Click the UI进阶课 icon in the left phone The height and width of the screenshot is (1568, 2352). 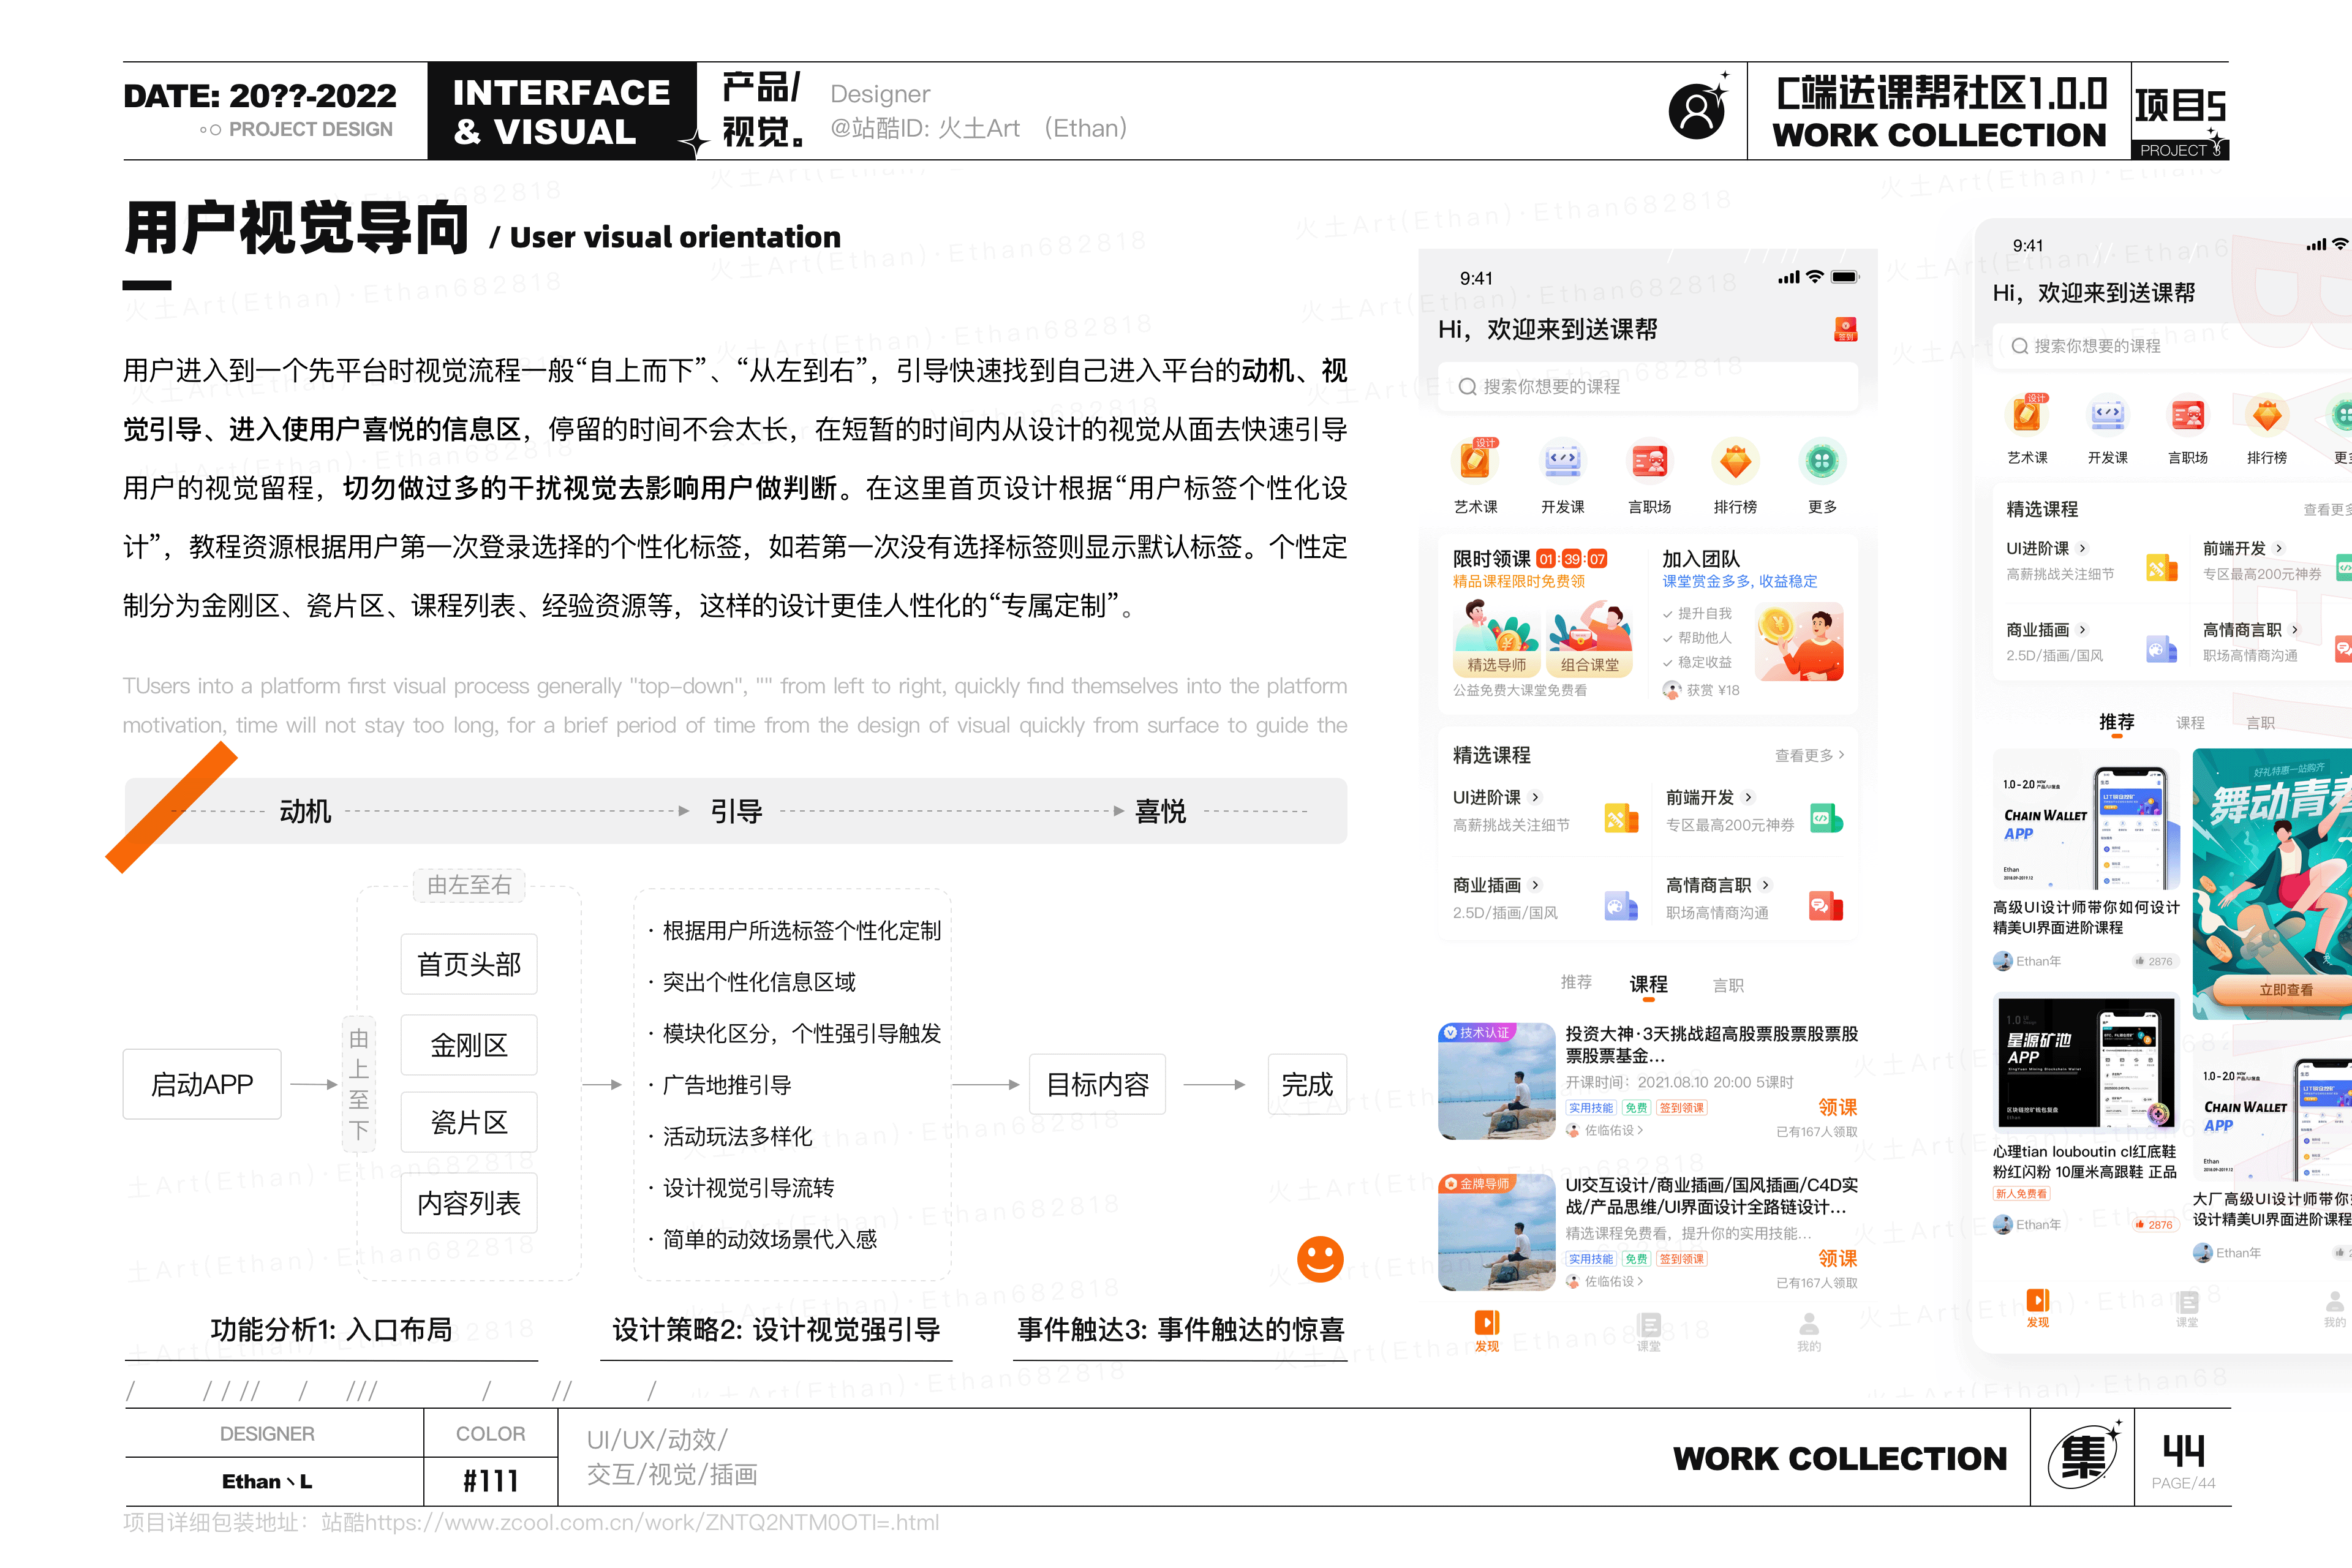coord(1621,818)
